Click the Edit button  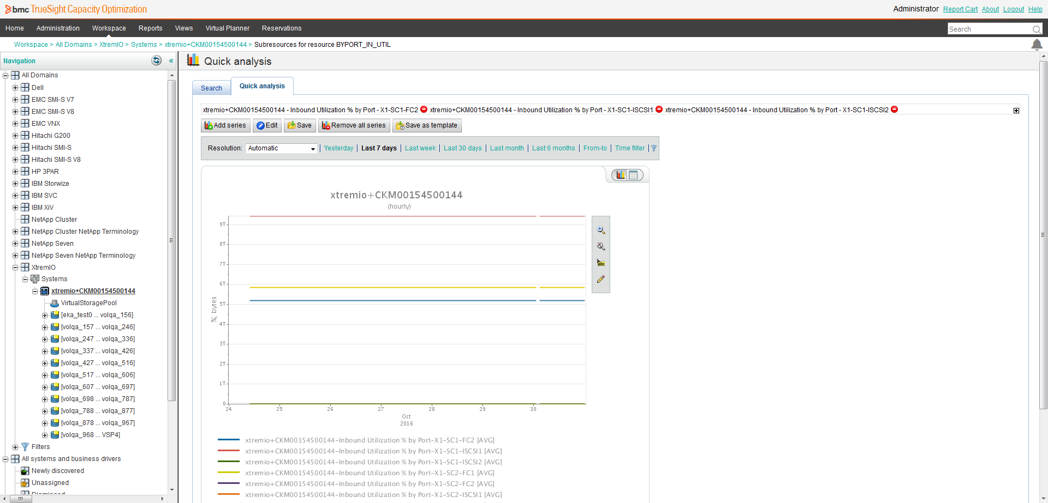[x=267, y=125]
